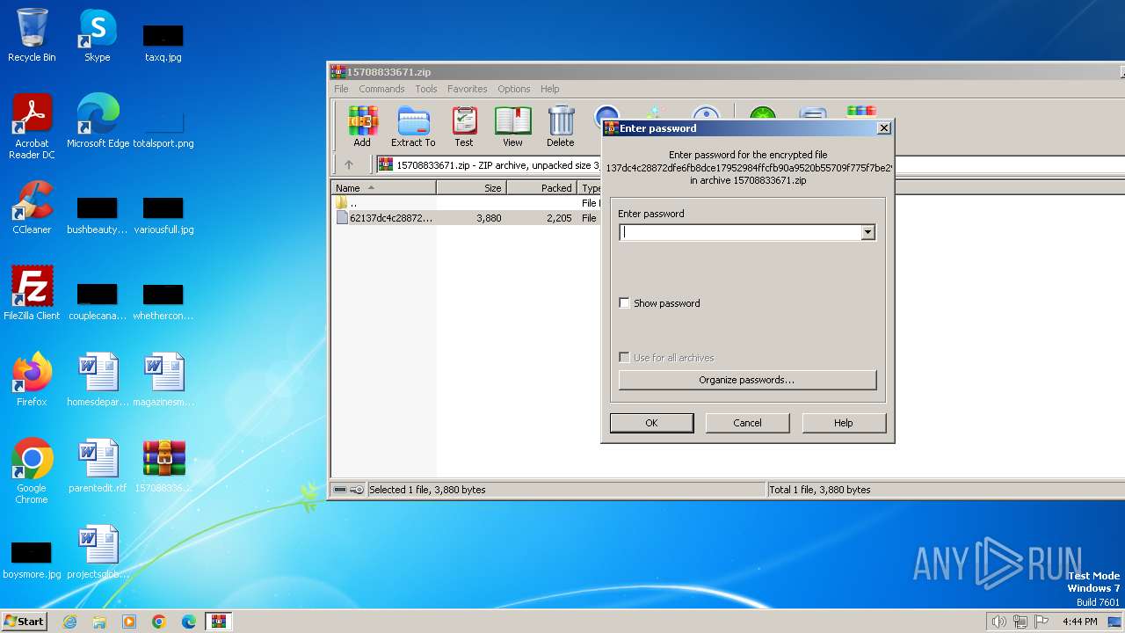Select the variousfull.jpg desktop file
1125x633 pixels.
(163, 215)
